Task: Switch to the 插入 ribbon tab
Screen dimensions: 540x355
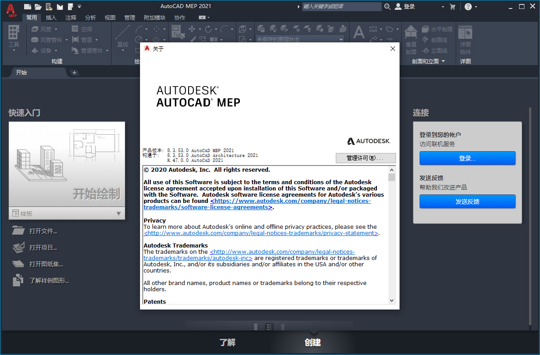Action: (x=51, y=17)
